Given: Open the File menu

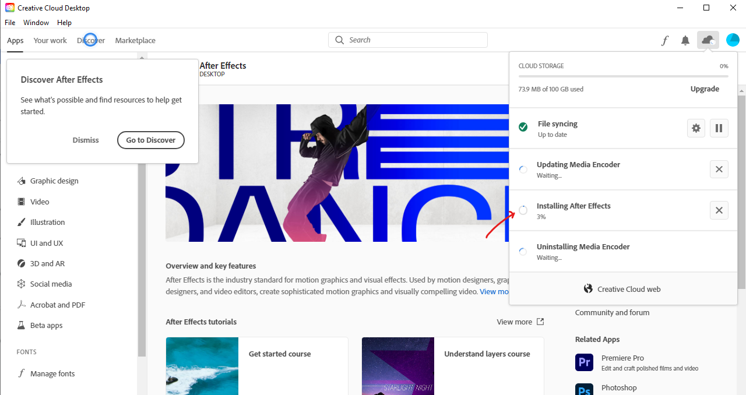Looking at the screenshot, I should coord(9,22).
